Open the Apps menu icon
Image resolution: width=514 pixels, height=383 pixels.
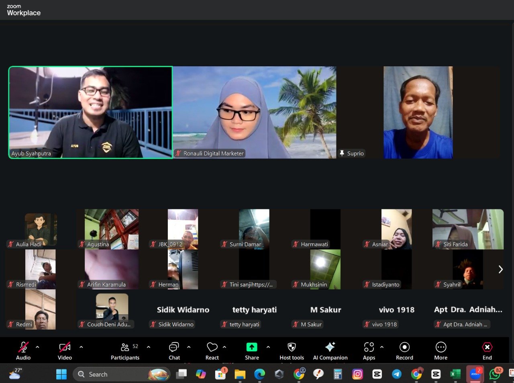tap(369, 348)
